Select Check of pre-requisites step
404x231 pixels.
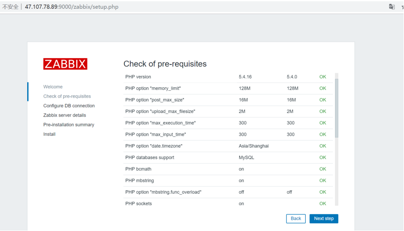click(x=67, y=96)
